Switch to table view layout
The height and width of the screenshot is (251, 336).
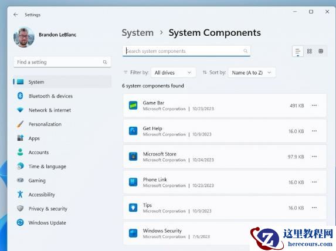(x=321, y=51)
